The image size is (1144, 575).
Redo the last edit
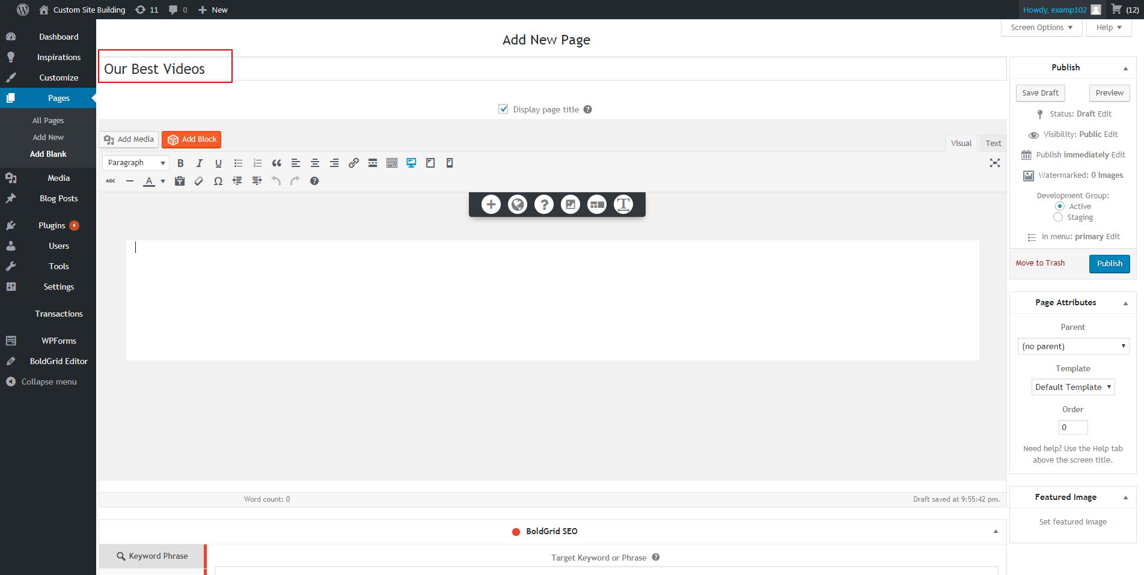[295, 181]
